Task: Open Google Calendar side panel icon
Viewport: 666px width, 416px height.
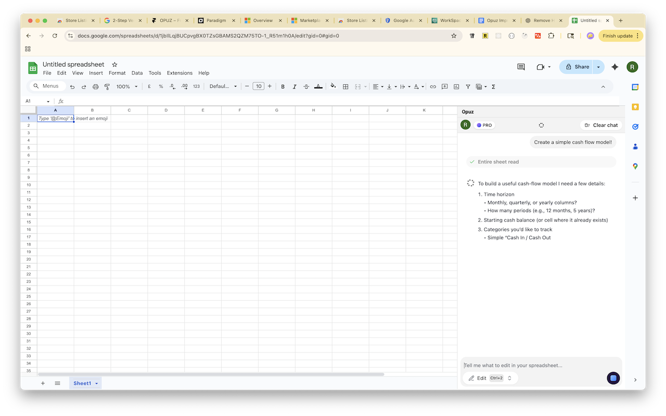Action: (635, 87)
